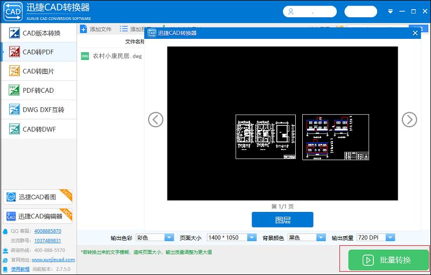Select the CAD转PDF sidebar item
This screenshot has height=275, width=431.
tap(39, 52)
